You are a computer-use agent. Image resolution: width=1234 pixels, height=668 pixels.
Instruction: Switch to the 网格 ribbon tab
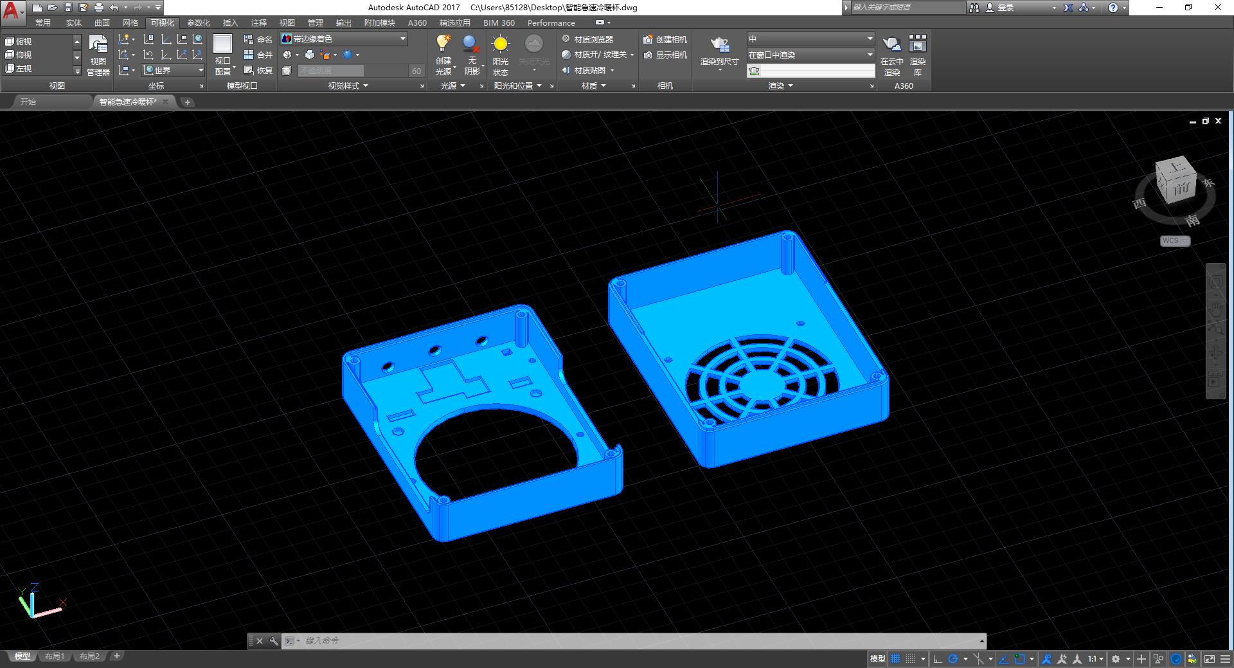pos(130,23)
